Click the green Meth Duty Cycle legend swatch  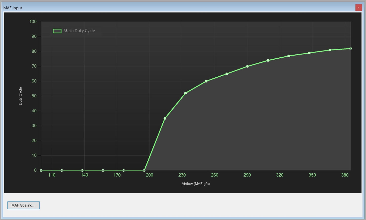click(57, 31)
